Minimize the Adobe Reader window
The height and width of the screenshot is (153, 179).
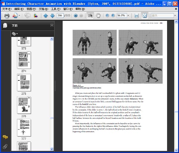(164, 4)
